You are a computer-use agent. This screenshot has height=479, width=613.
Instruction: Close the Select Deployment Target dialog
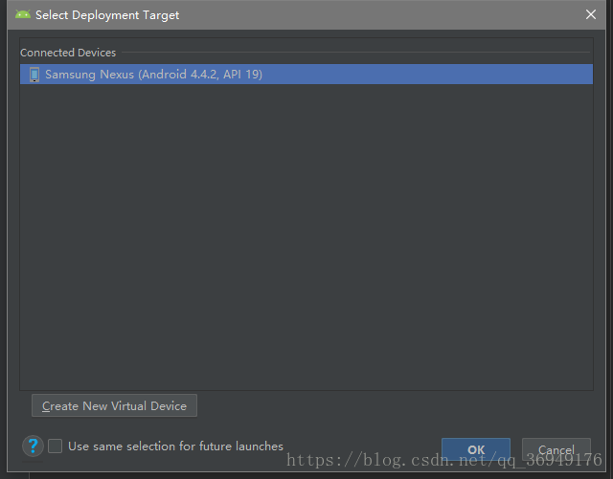point(591,14)
